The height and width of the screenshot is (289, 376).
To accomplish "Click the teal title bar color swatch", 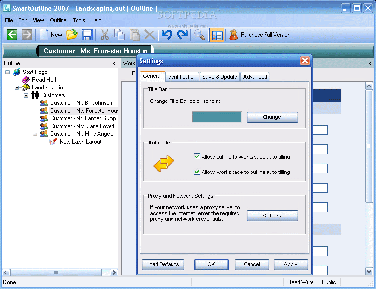I will 217,117.
